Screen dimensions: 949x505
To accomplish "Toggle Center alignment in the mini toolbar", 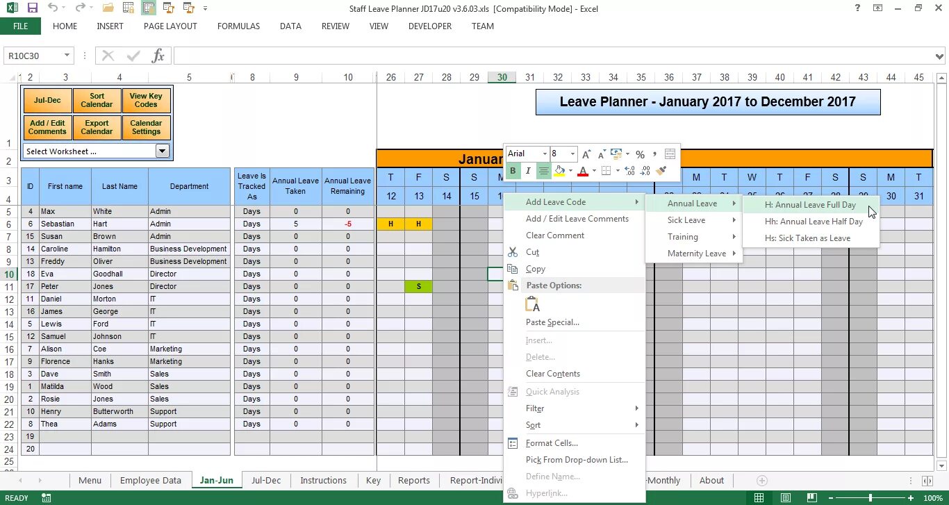I will point(544,171).
